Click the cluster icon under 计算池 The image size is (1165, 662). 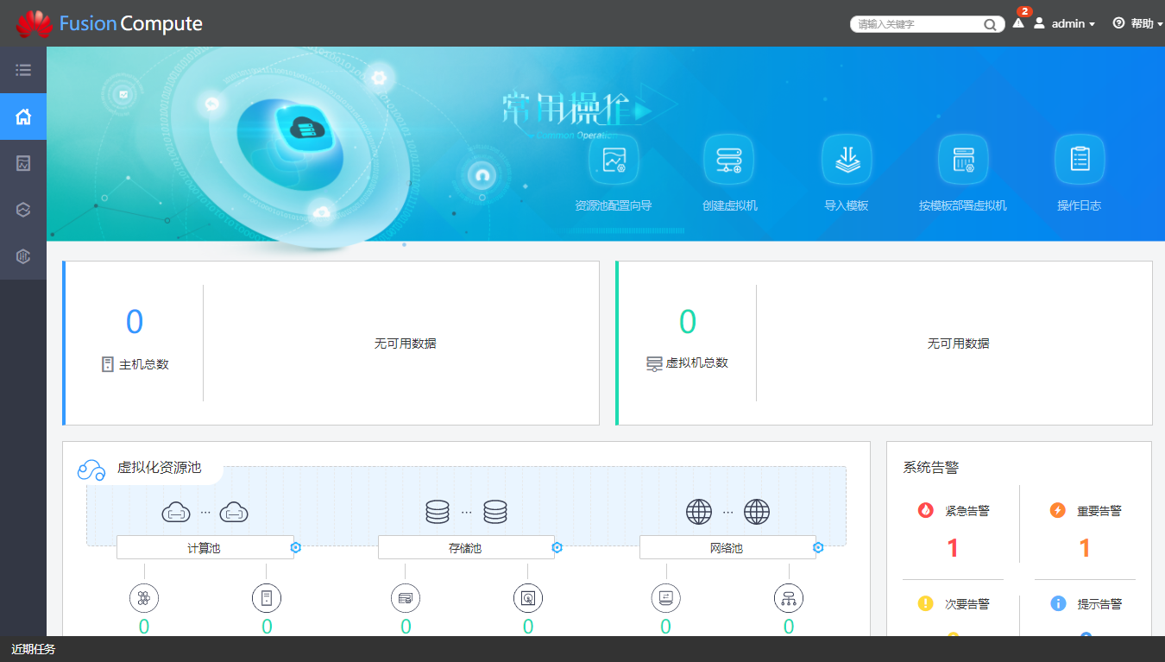pyautogui.click(x=143, y=597)
